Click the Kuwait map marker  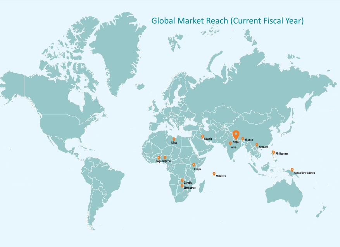(202, 136)
